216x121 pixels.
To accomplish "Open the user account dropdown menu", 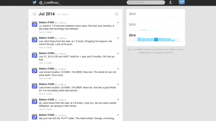I will point(171,2).
